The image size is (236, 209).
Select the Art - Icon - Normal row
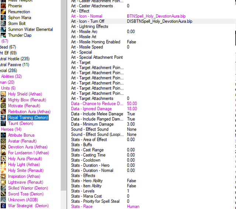pyautogui.click(x=153, y=16)
